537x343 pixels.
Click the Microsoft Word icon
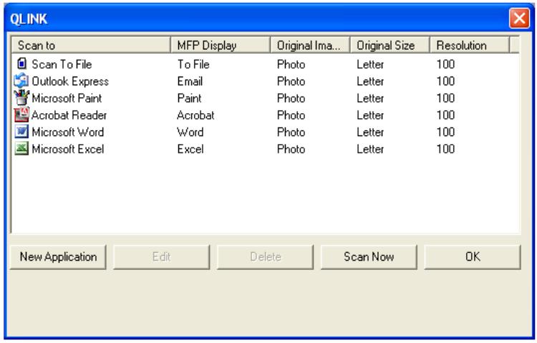coord(21,132)
